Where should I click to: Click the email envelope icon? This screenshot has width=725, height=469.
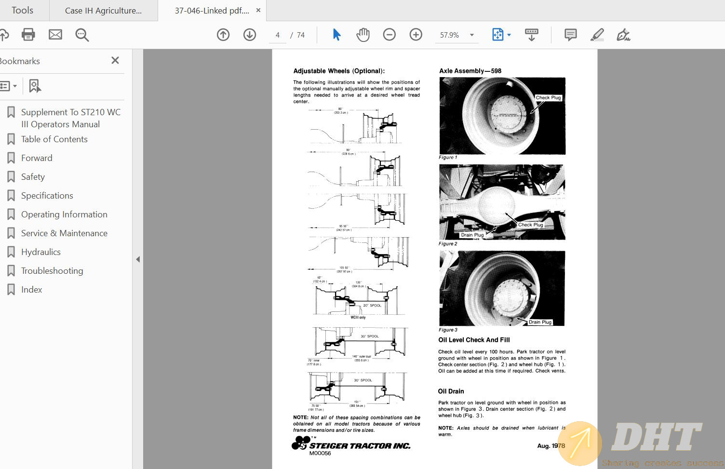pos(55,35)
